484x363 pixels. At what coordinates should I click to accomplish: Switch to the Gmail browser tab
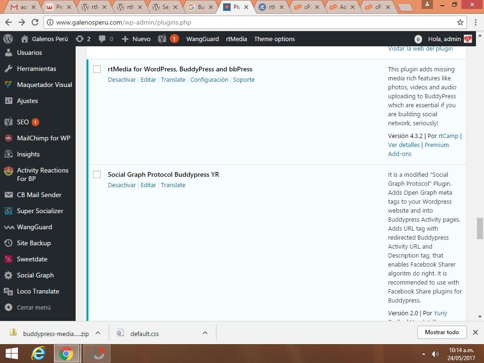(x=22, y=7)
